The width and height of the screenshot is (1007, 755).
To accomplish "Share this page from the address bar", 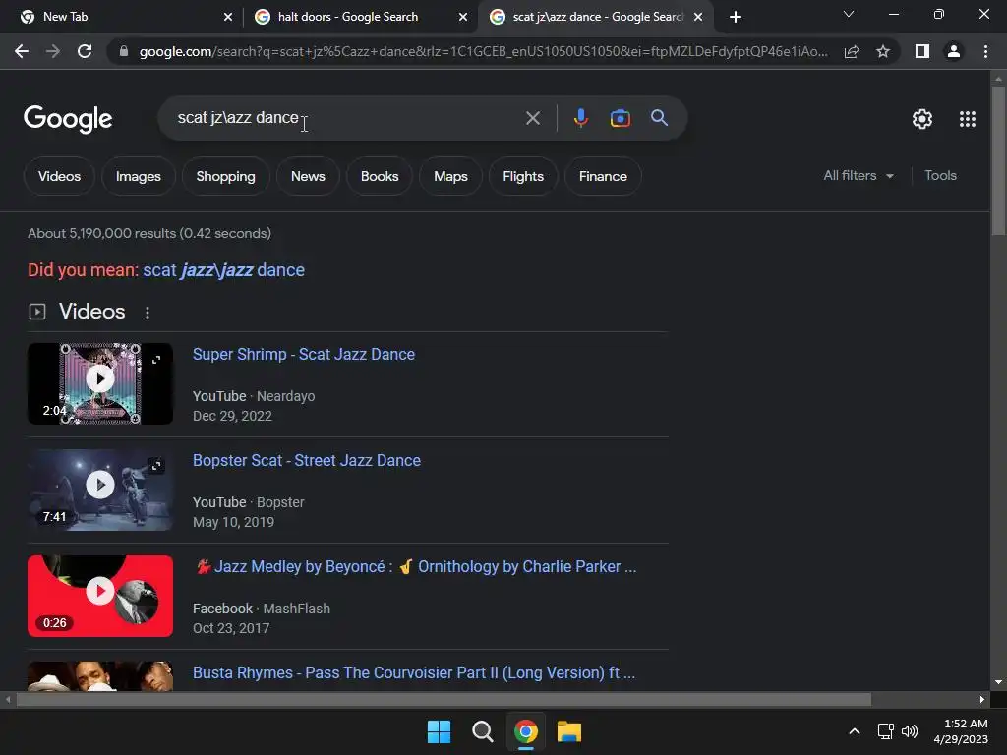I will click(x=852, y=51).
